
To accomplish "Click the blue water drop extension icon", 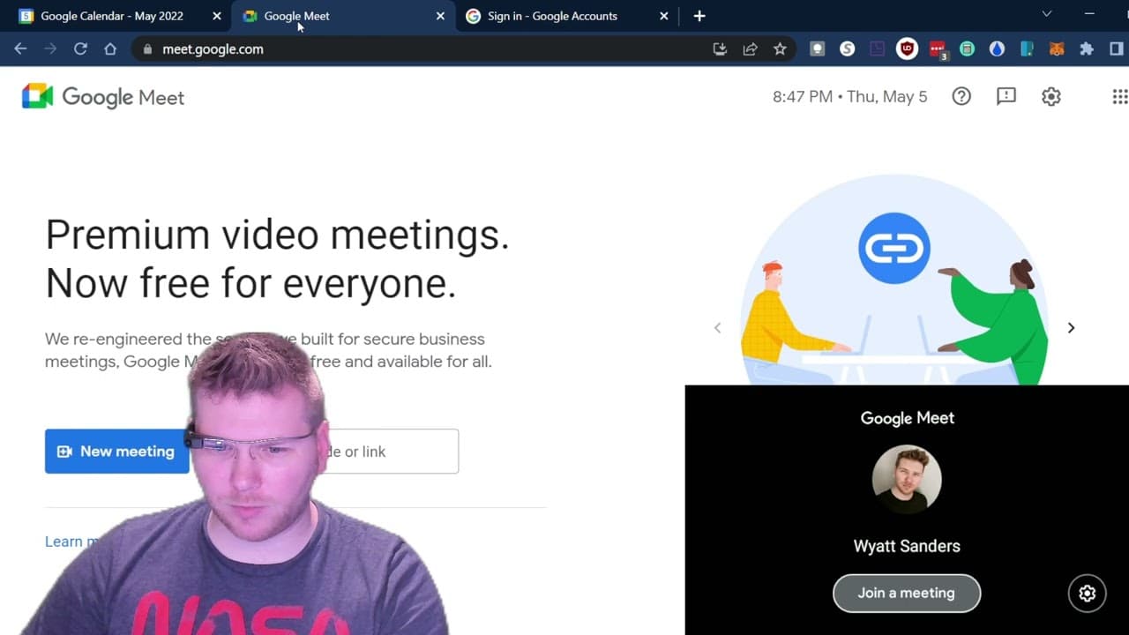I will pyautogui.click(x=997, y=49).
